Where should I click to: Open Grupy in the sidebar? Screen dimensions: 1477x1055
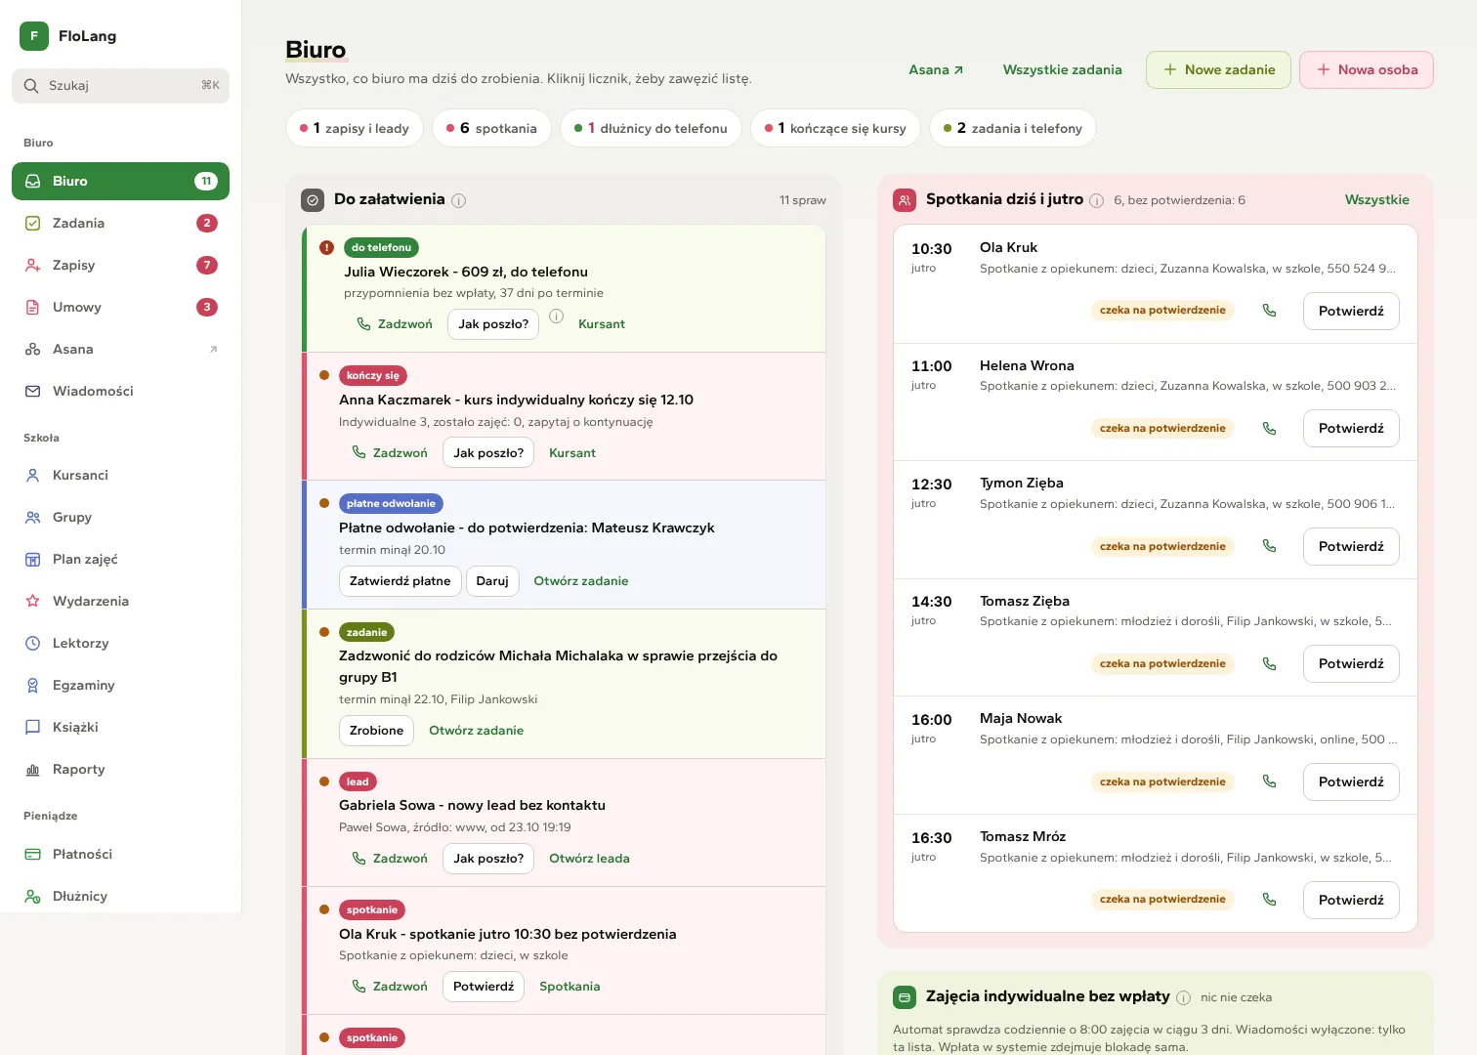(x=120, y=517)
